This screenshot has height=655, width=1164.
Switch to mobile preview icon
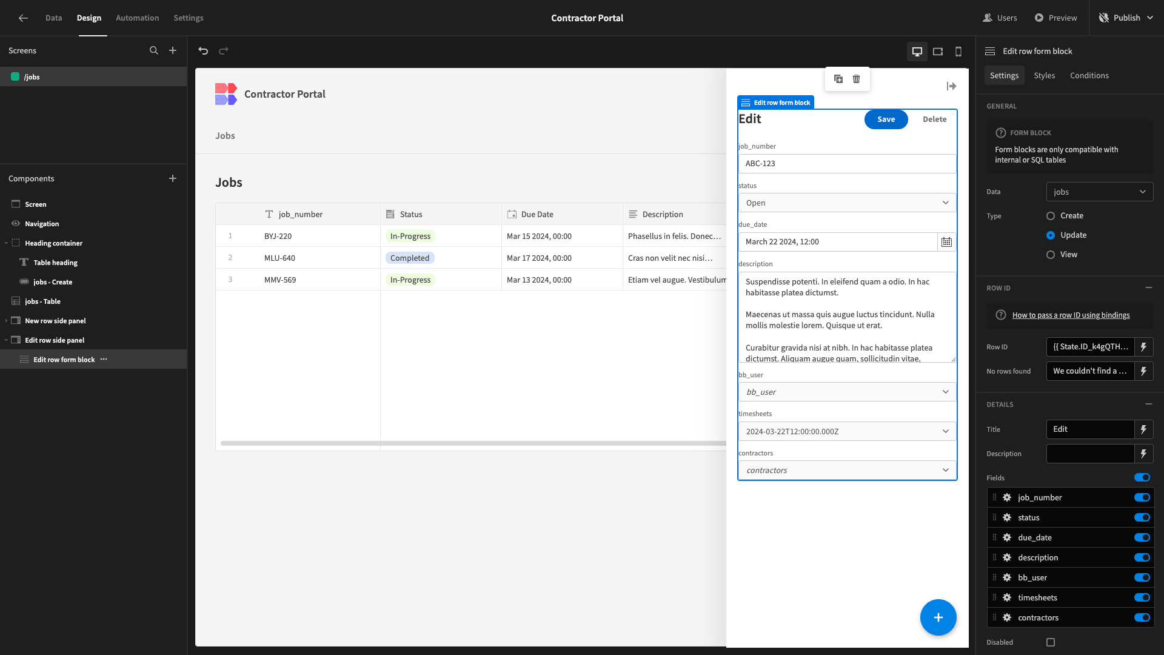958,52
